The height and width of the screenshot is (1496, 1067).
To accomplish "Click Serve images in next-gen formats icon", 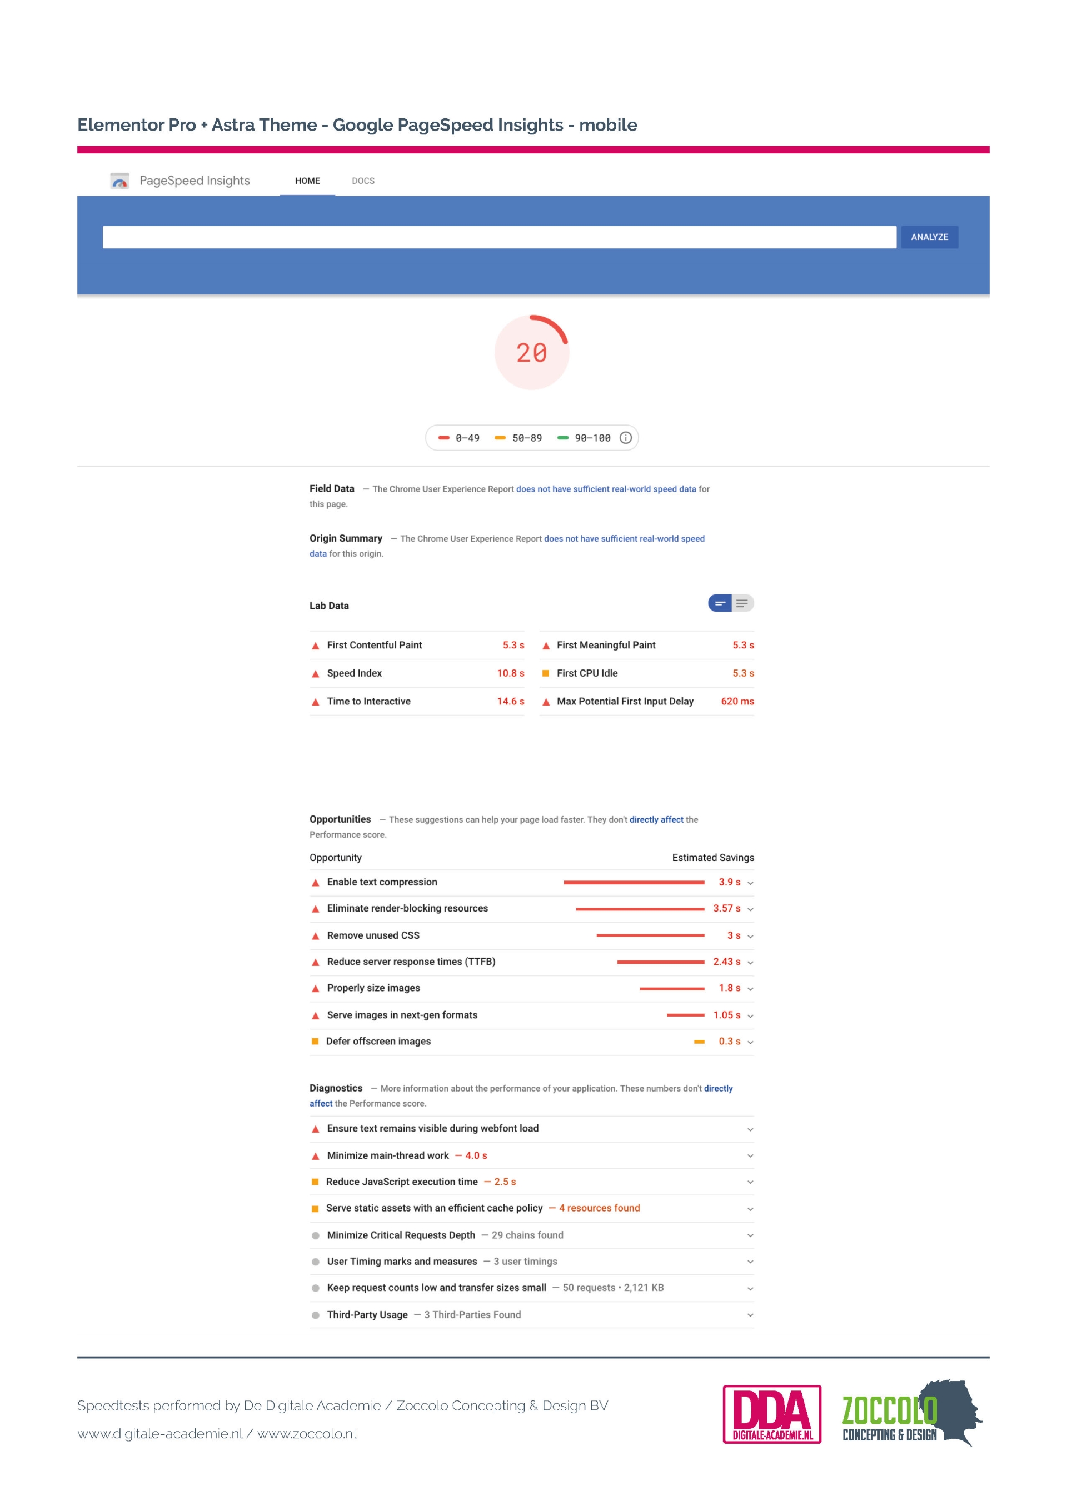I will coord(315,1015).
